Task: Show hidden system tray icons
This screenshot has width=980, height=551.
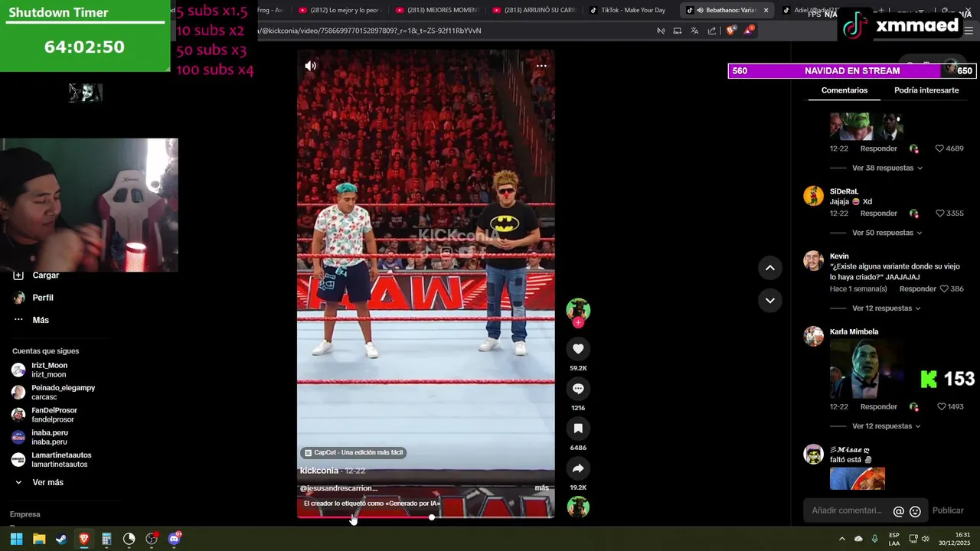Action: [841, 539]
